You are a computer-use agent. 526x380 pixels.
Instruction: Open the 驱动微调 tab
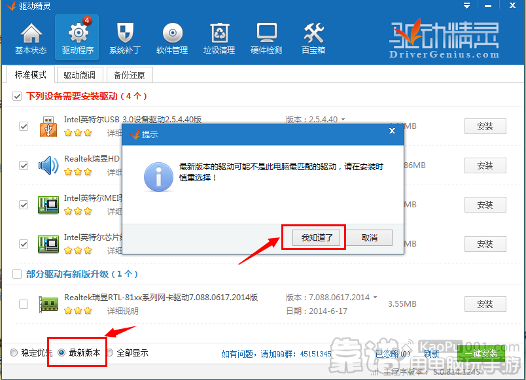click(79, 74)
